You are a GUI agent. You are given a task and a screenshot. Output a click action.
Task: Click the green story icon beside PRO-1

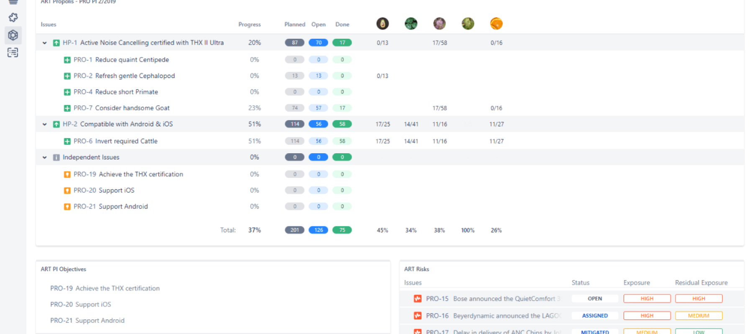tap(67, 60)
